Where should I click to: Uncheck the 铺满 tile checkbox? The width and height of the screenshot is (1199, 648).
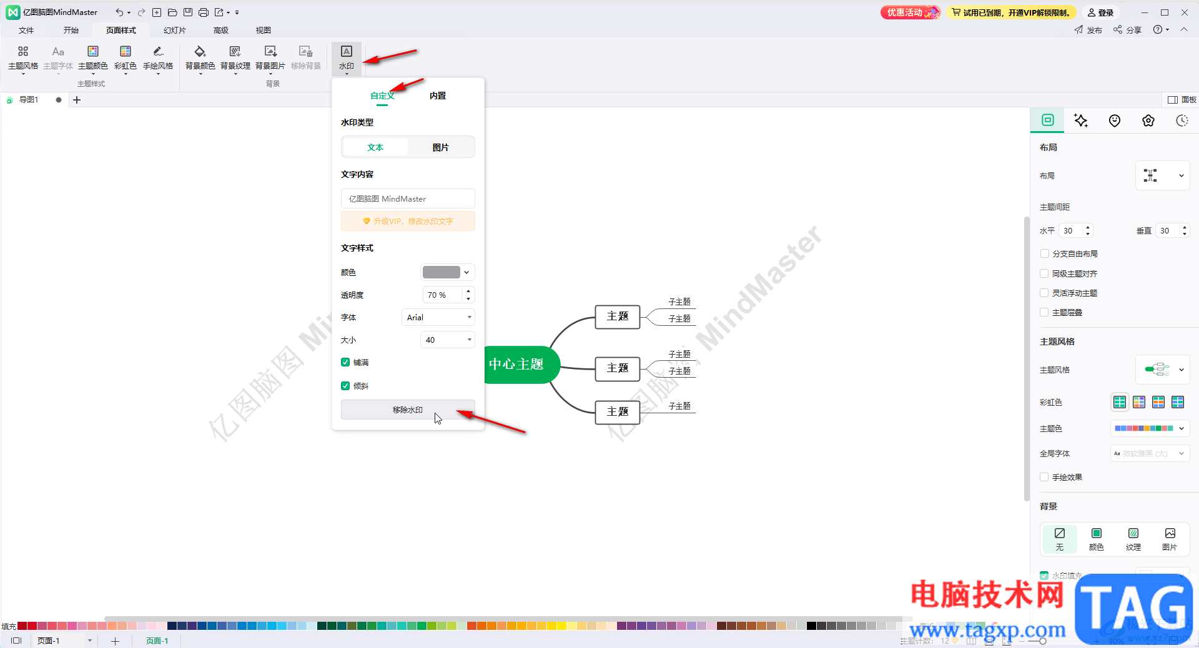[345, 362]
